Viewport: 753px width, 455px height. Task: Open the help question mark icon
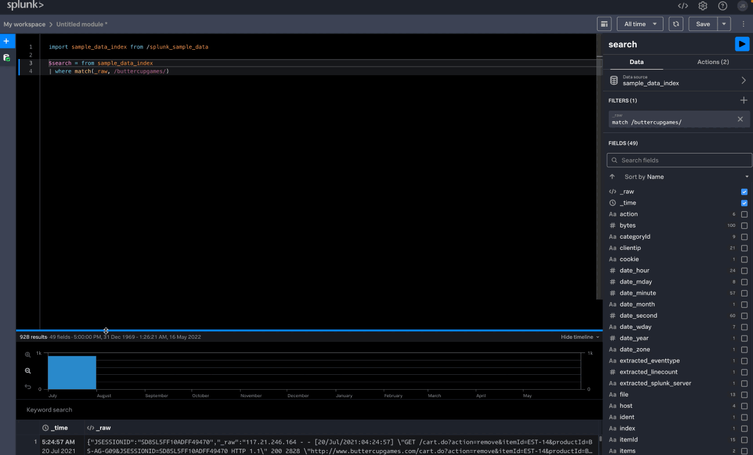pyautogui.click(x=723, y=6)
